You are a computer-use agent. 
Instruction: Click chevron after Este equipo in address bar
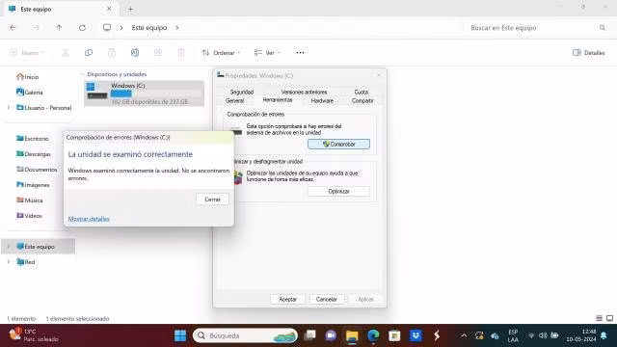(177, 28)
